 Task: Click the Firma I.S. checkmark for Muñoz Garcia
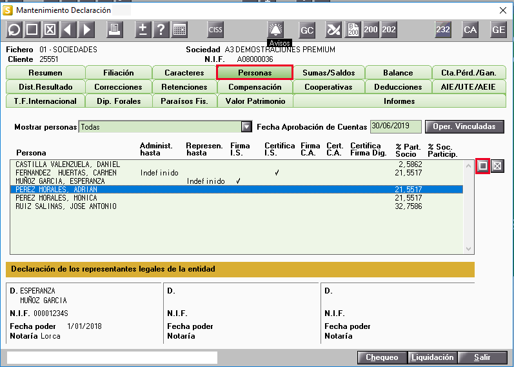click(x=239, y=181)
